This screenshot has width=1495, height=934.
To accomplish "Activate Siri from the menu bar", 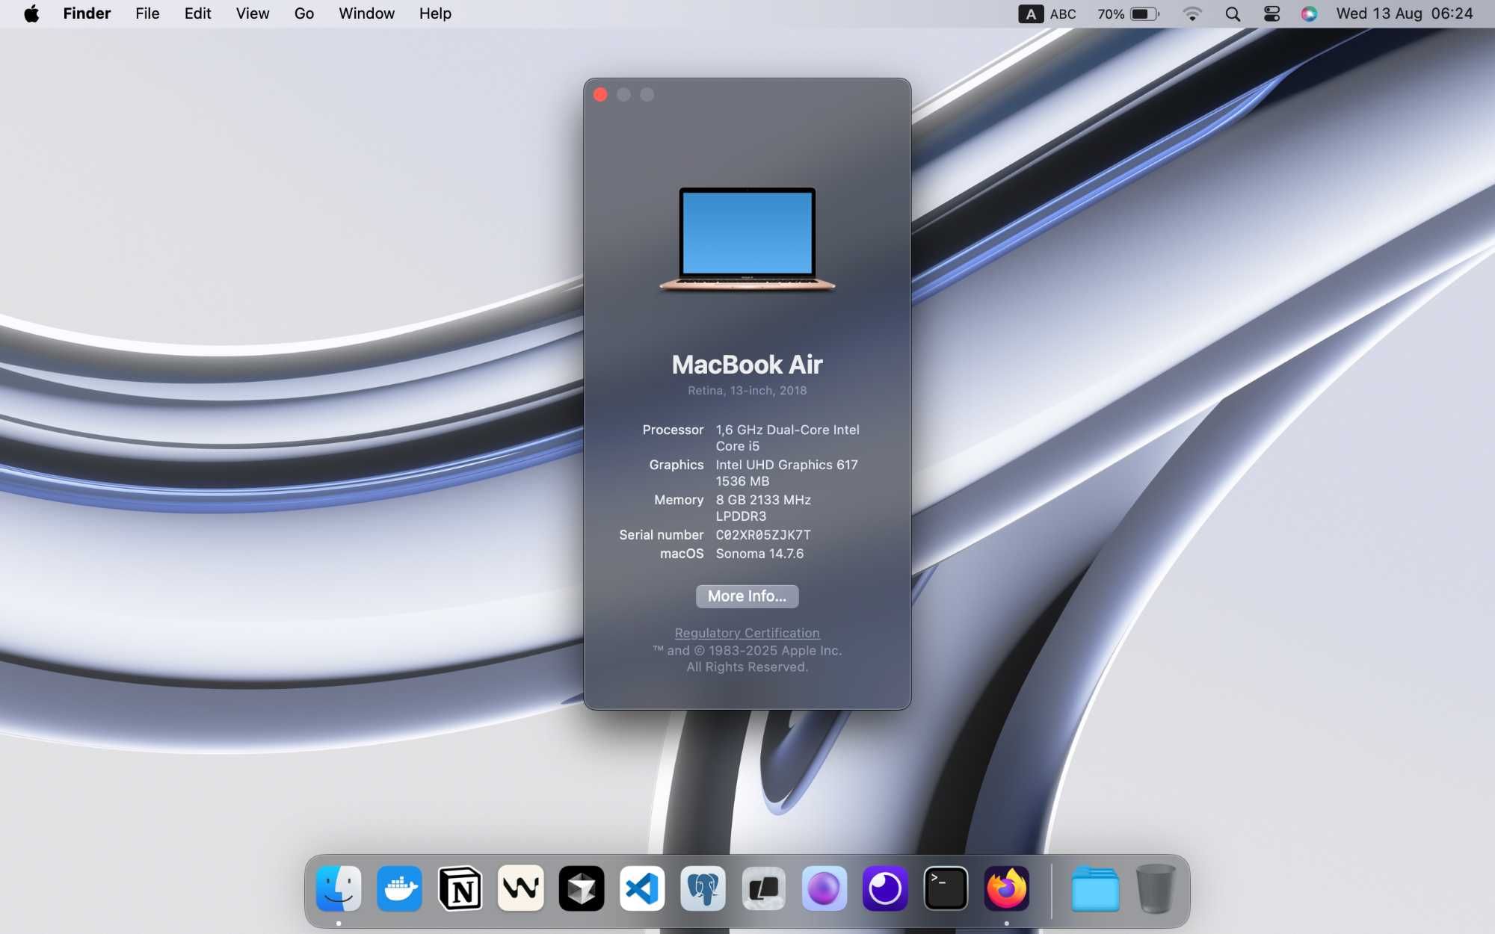I will point(1309,13).
